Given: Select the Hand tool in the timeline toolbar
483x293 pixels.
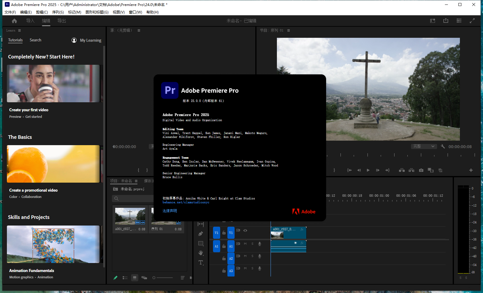Looking at the screenshot, I should coord(201,253).
